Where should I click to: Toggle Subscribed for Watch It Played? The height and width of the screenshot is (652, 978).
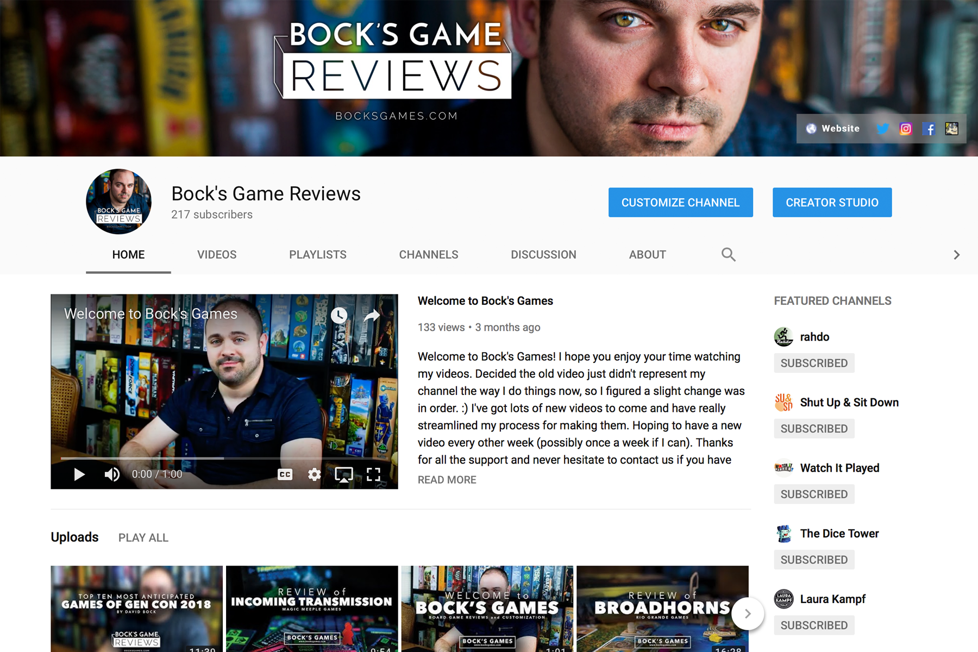[814, 494]
